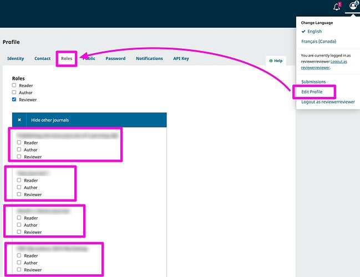Viewport: 360px width, 277px height.
Task: Open the notifications bell icon
Action: click(x=336, y=7)
